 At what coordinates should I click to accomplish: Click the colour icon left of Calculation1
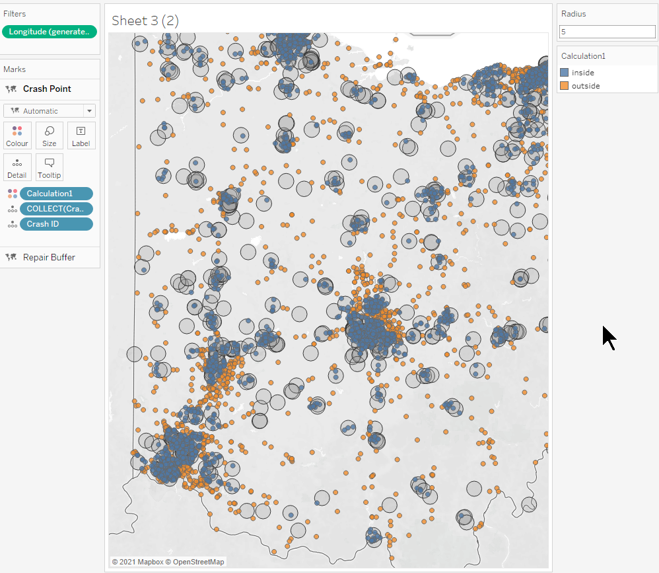[x=12, y=194]
